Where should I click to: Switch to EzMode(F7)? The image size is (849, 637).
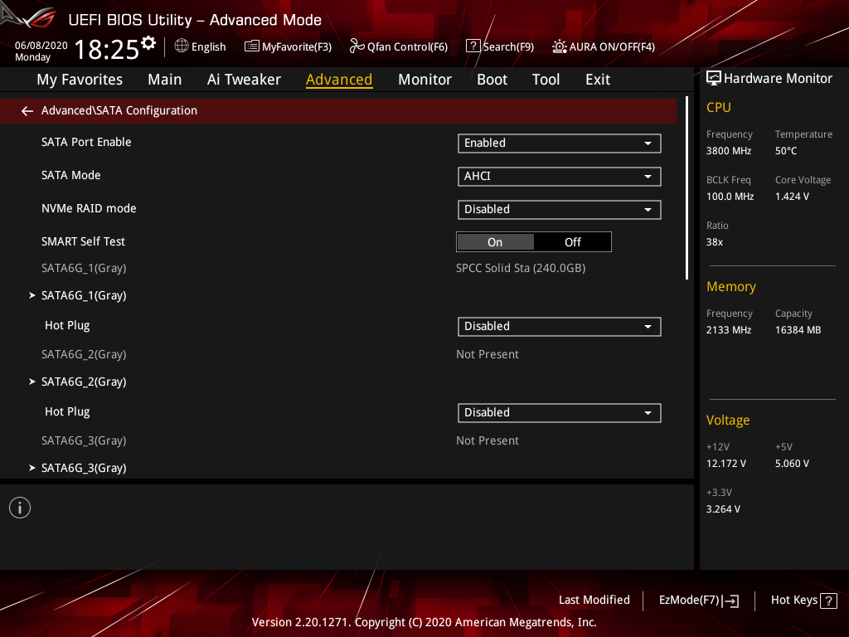(x=698, y=601)
